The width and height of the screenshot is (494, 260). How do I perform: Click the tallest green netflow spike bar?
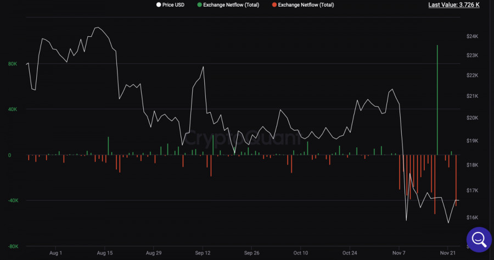point(437,99)
